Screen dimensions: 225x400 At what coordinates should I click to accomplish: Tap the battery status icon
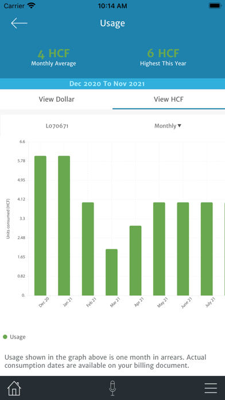point(216,6)
